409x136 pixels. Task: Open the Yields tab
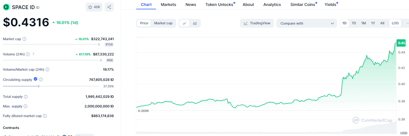pyautogui.click(x=330, y=5)
